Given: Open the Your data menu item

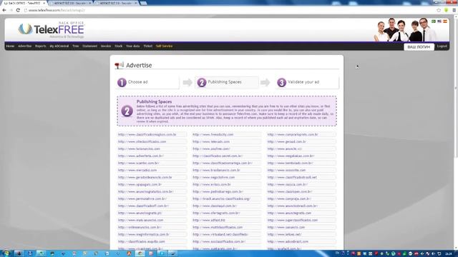Looking at the screenshot, I should (133, 46).
